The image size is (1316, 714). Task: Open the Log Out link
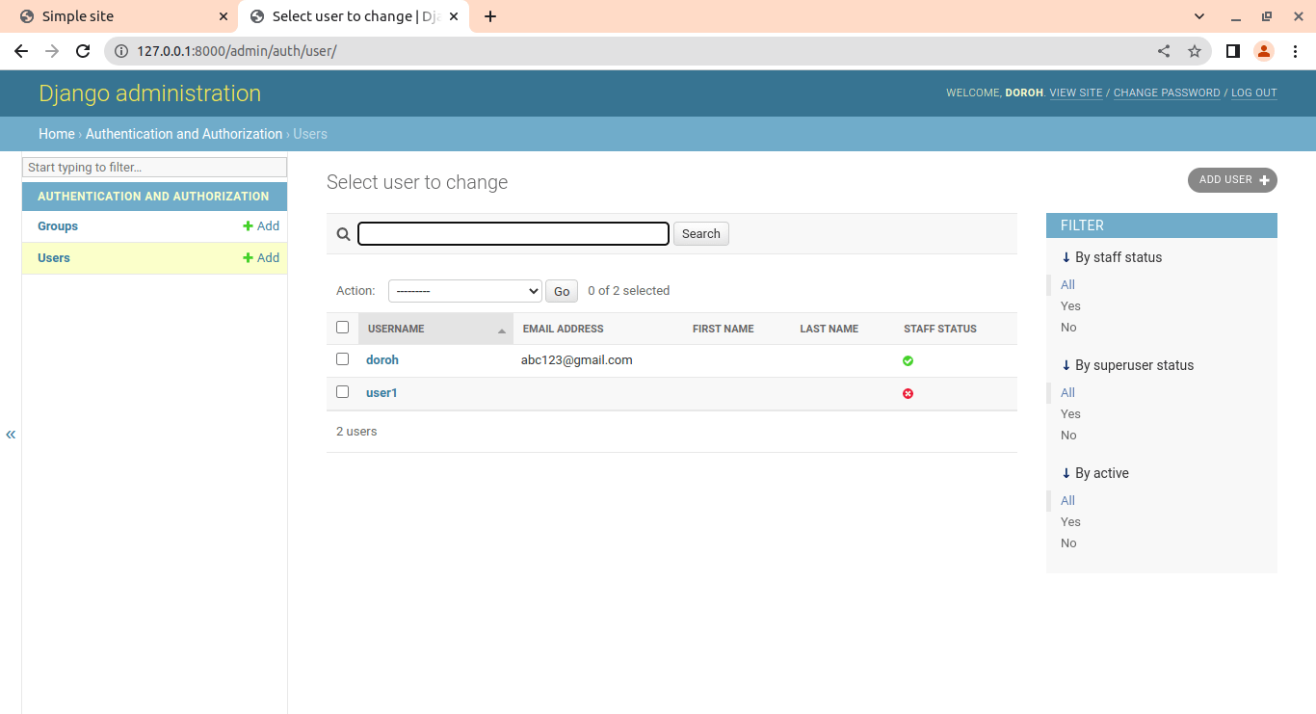click(1253, 93)
